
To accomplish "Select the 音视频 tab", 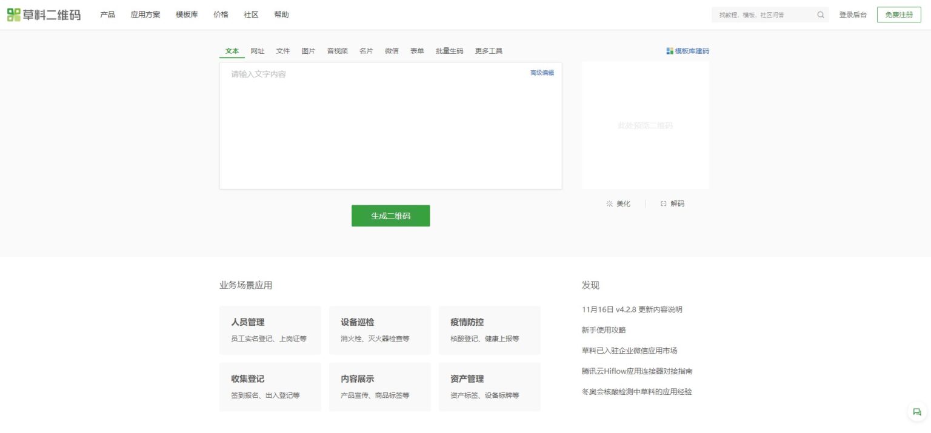I will click(x=338, y=51).
